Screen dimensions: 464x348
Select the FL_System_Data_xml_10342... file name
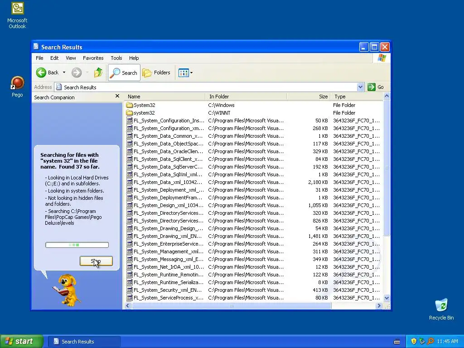[x=168, y=182]
